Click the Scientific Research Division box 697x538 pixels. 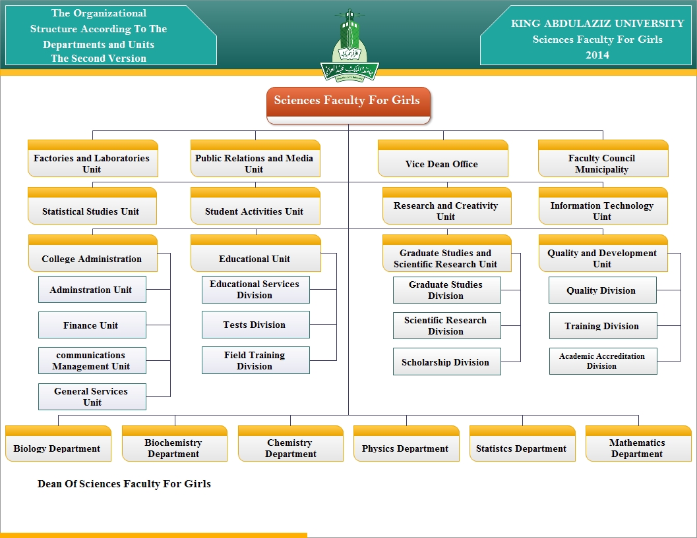pos(446,325)
